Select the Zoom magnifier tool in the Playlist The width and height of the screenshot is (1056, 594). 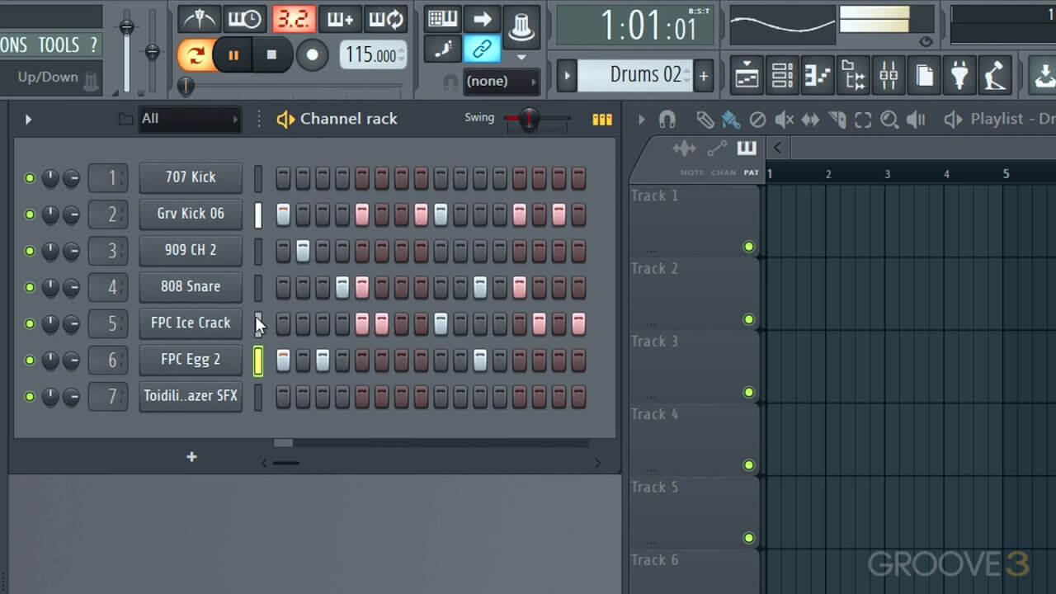pos(889,120)
